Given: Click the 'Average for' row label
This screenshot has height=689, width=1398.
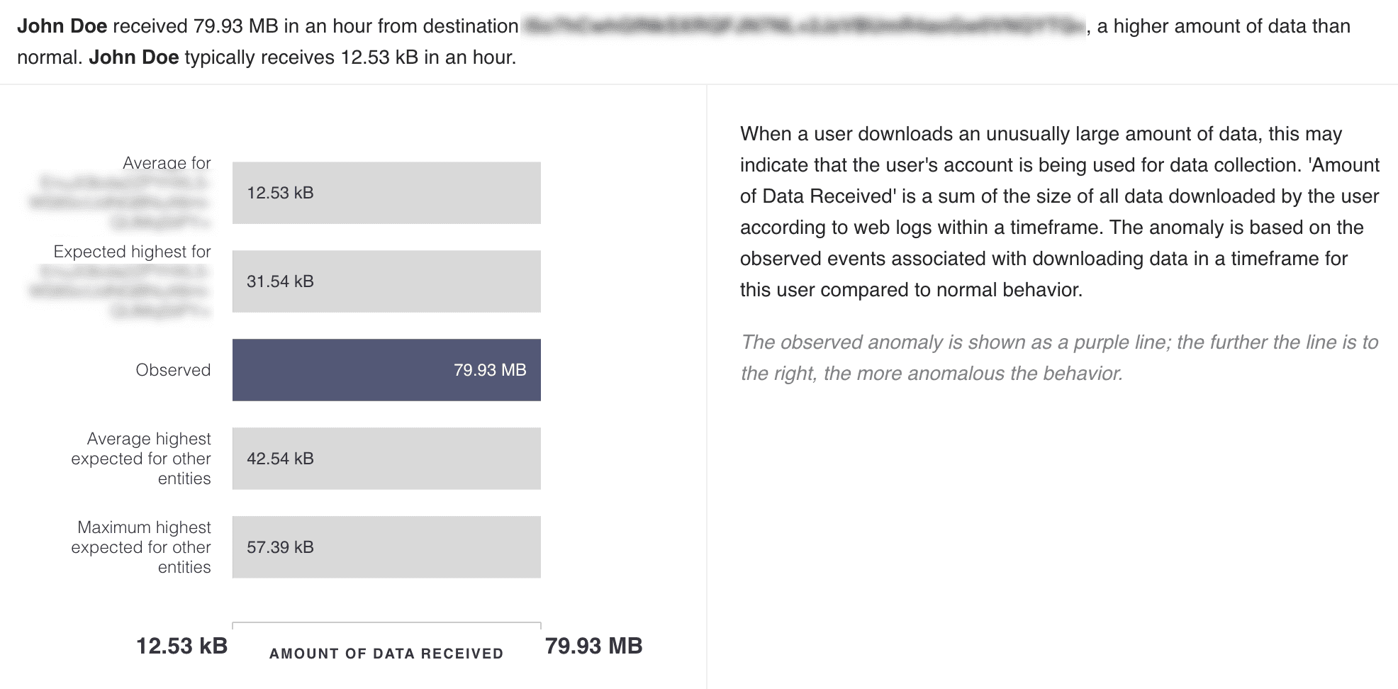Looking at the screenshot, I should point(167,163).
